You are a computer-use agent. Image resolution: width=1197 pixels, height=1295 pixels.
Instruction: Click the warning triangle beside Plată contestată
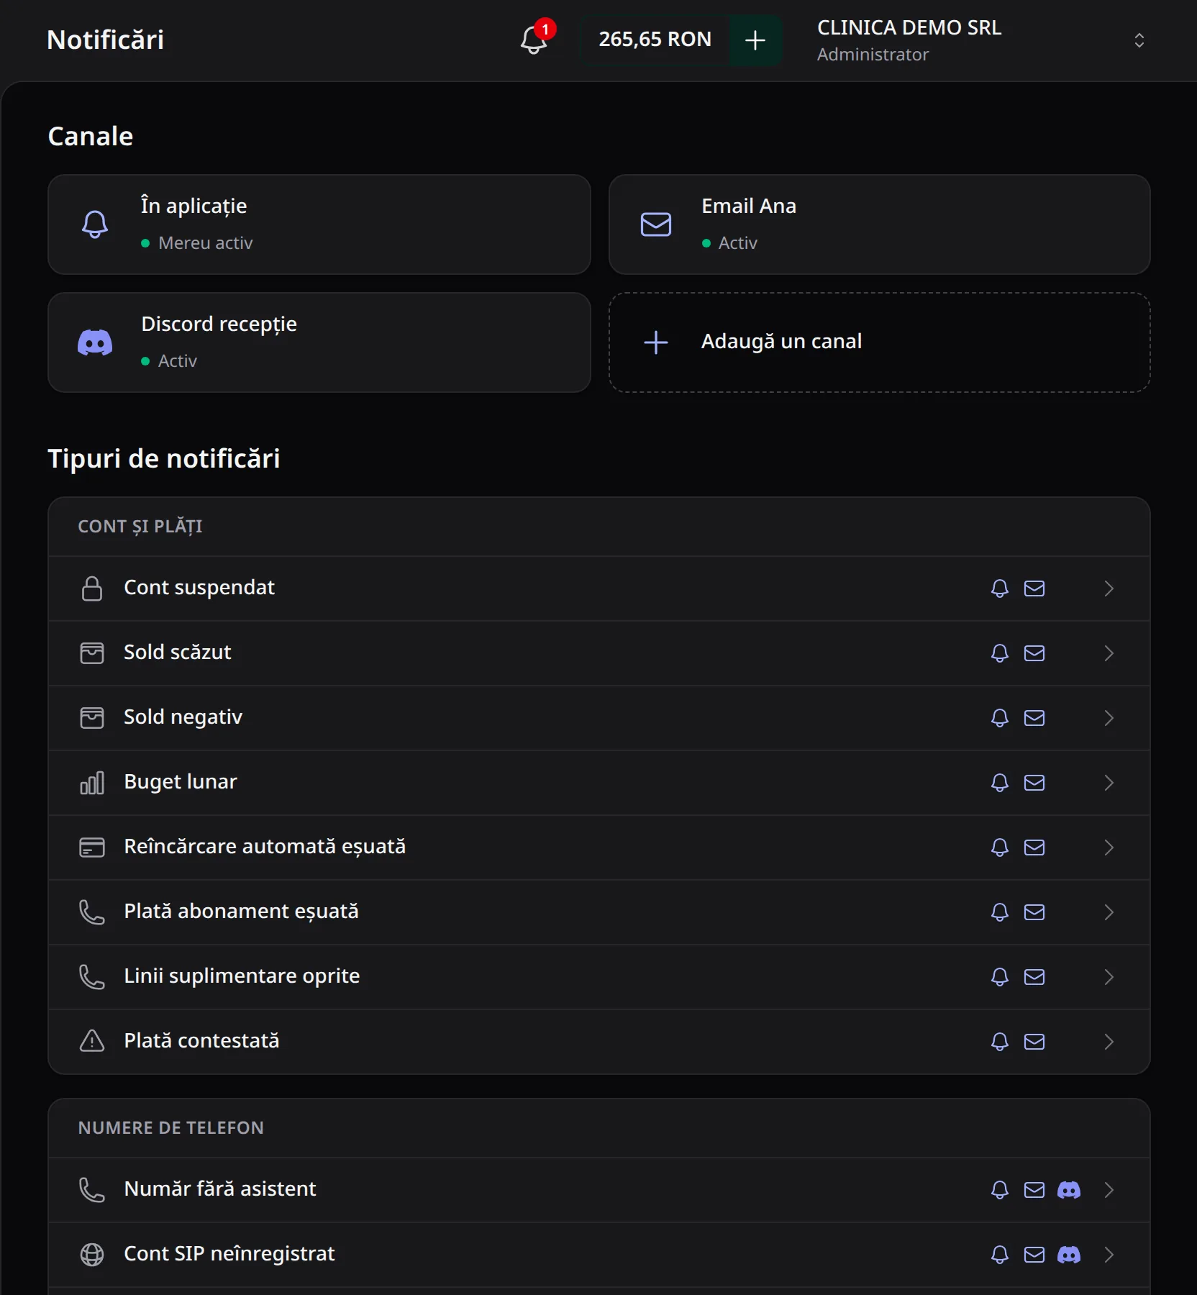click(x=92, y=1041)
